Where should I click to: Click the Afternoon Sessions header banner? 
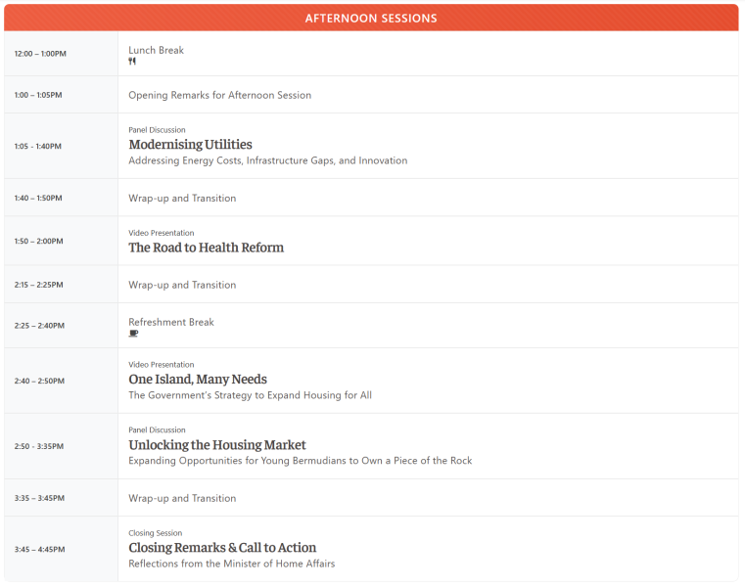pos(371,18)
